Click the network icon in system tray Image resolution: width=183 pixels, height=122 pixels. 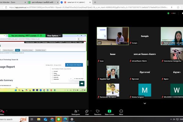tap(178, 119)
